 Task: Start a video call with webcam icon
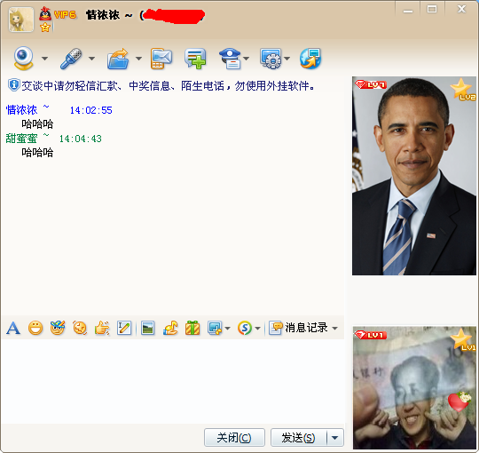point(23,58)
